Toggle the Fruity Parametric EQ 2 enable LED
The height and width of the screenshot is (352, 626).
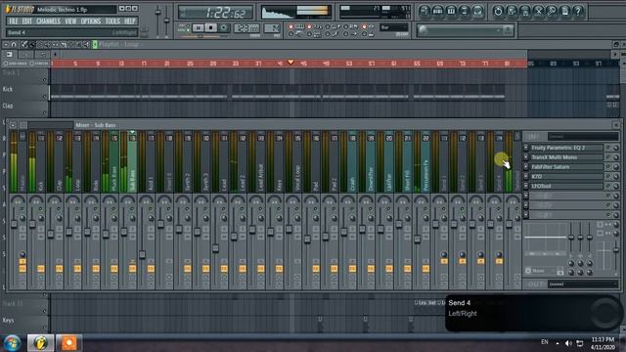[608, 148]
